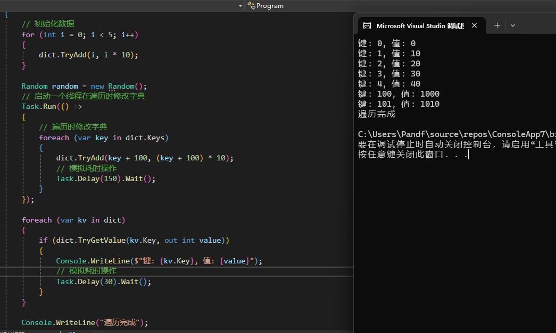Click the 'foreach (var key in dict.Keys)' line
556x333 pixels.
104,138
